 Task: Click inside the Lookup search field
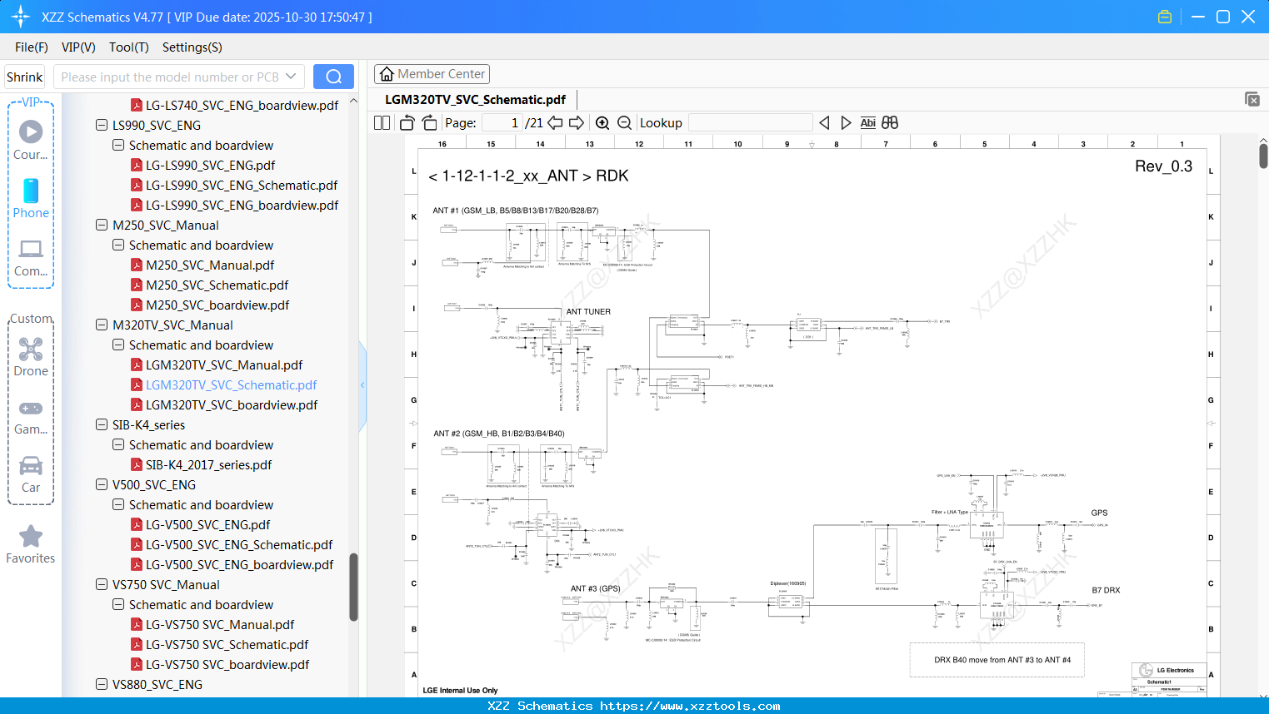click(x=749, y=122)
